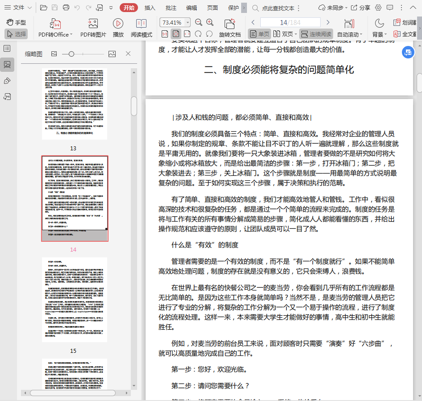Open page 13 thumbnail

pyautogui.click(x=75, y=104)
